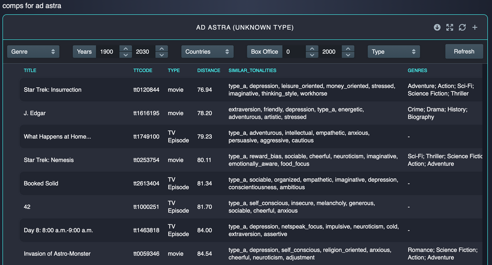Sort by the DISTANCE column header
492x265 pixels.
209,70
